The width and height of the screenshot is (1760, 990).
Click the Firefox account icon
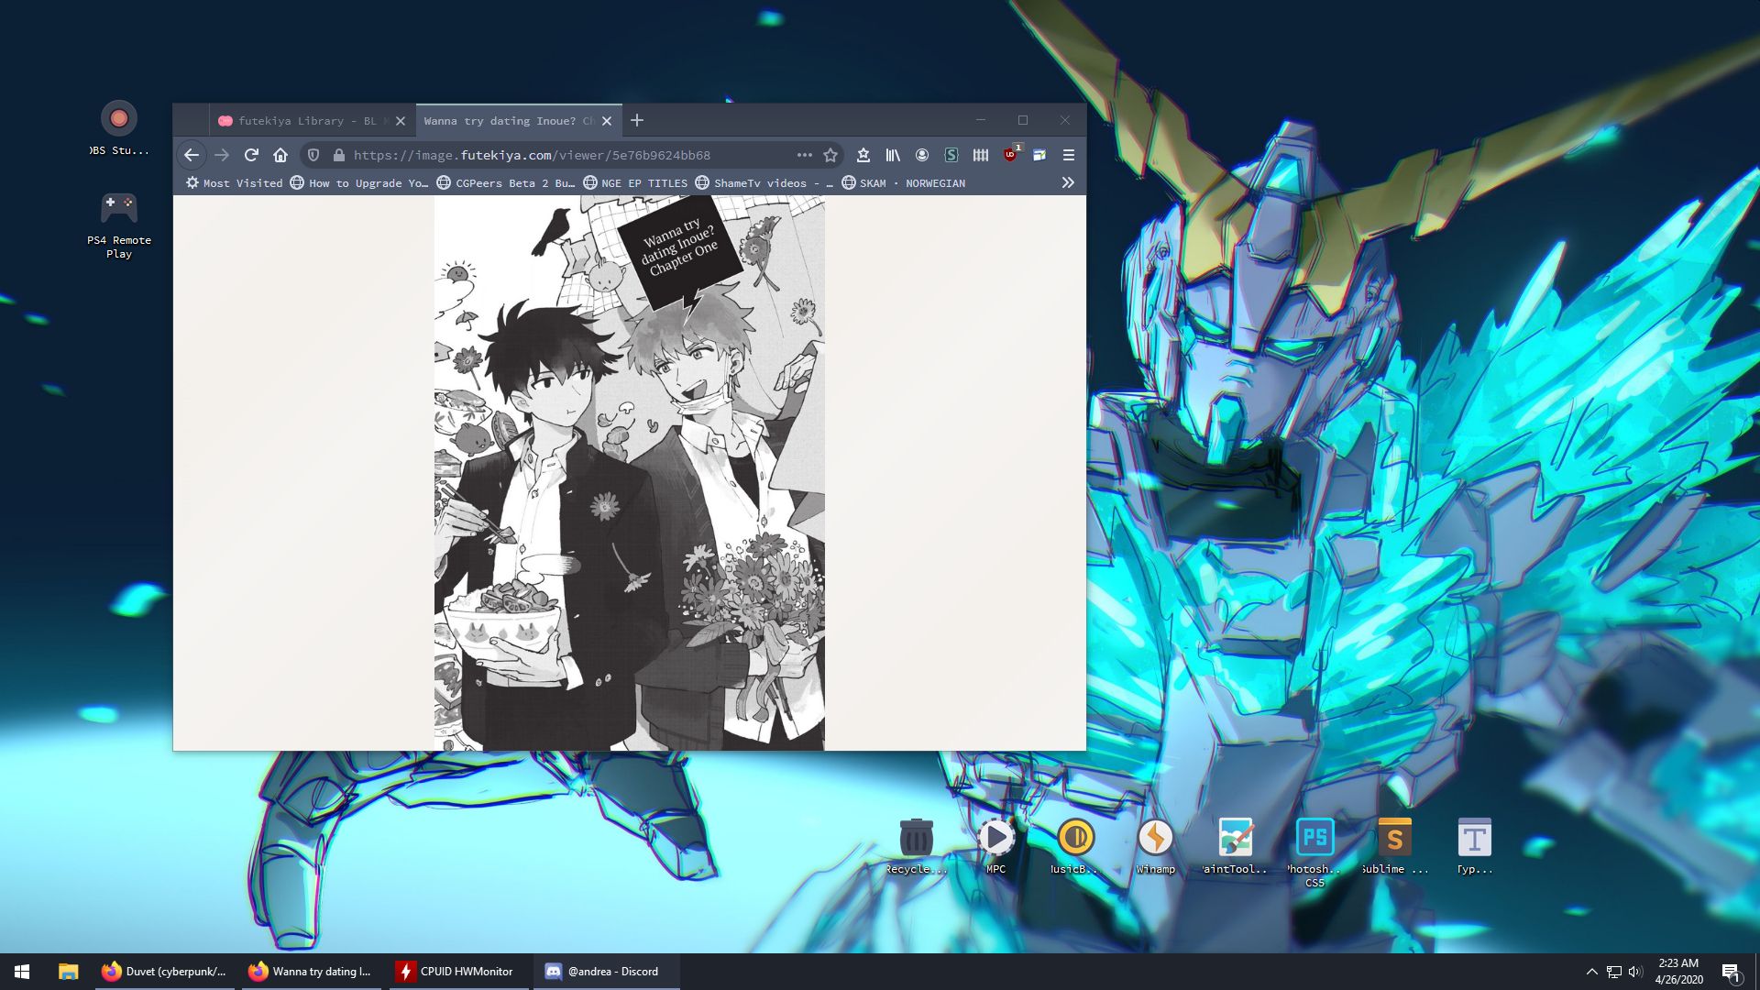pos(922,155)
